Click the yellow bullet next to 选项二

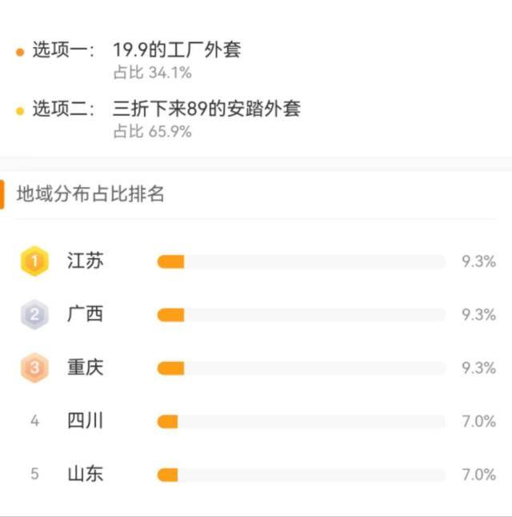pos(20,111)
